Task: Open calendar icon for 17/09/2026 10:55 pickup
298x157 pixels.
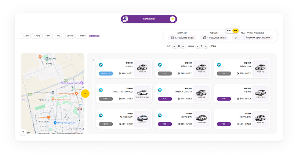Action: 204,38
